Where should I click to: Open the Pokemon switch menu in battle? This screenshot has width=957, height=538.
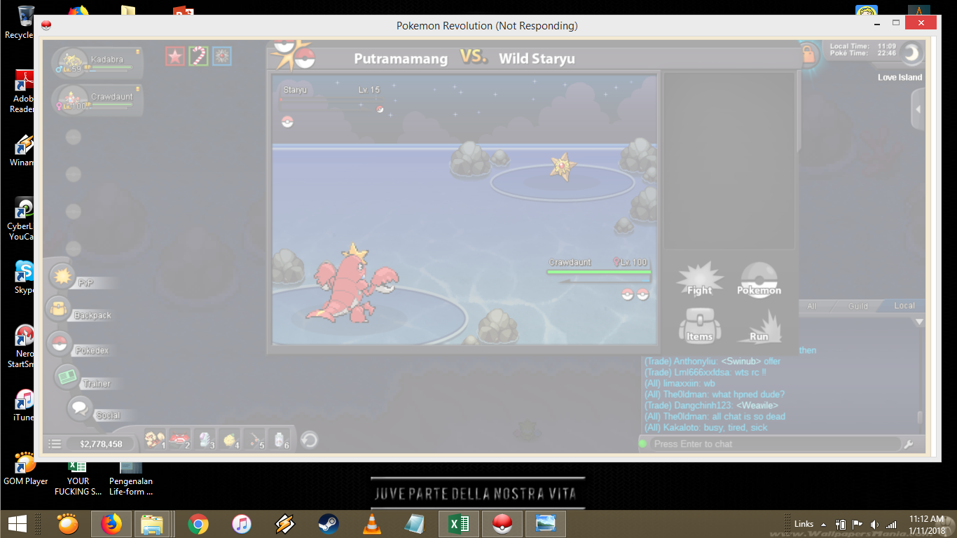pos(759,280)
